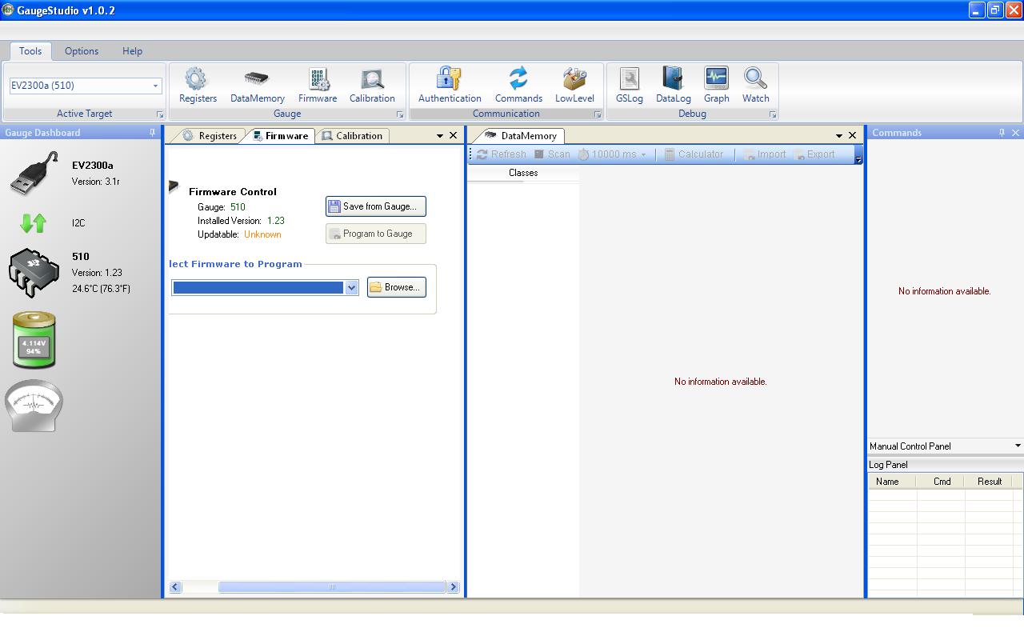1024x640 pixels.
Task: Click Import in the DataMemory toolbar
Action: click(764, 154)
